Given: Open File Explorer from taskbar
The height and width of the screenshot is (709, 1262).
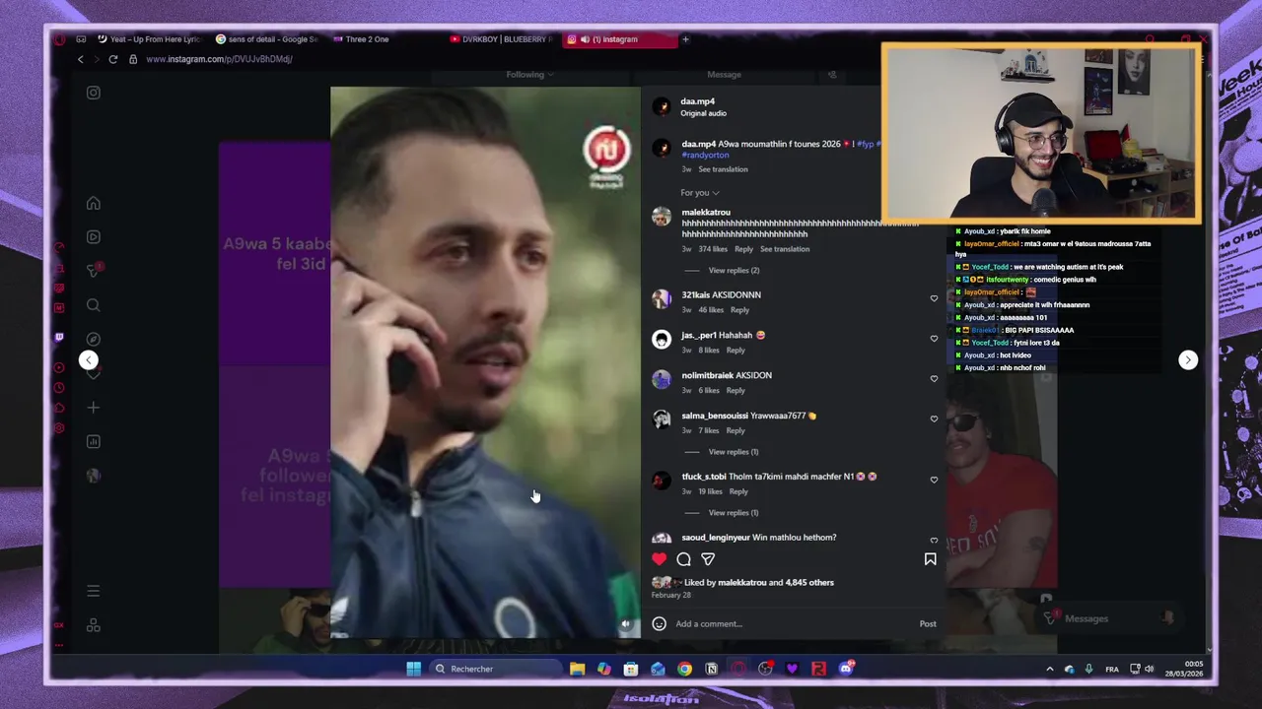Looking at the screenshot, I should point(578,670).
